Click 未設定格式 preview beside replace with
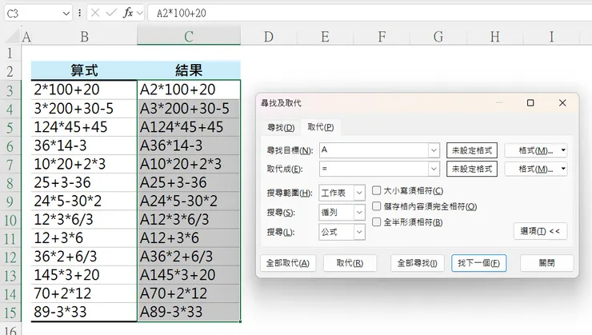Image resolution: width=592 pixels, height=335 pixels. [x=472, y=169]
